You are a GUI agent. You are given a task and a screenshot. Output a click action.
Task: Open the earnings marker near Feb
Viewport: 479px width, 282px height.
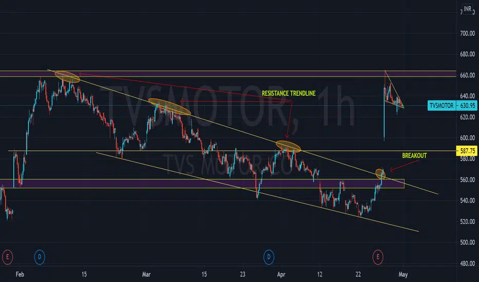(x=7, y=257)
